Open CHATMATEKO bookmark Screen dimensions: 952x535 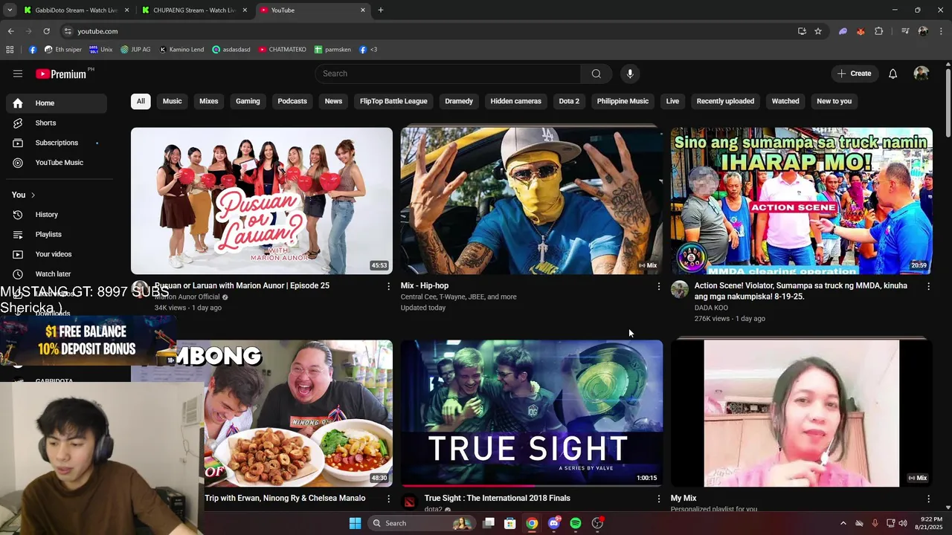click(283, 50)
